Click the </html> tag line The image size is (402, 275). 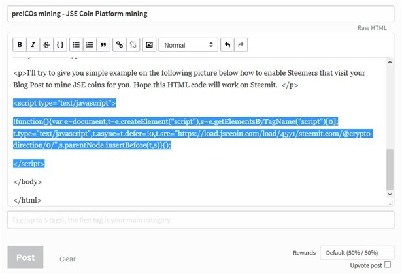click(27, 200)
